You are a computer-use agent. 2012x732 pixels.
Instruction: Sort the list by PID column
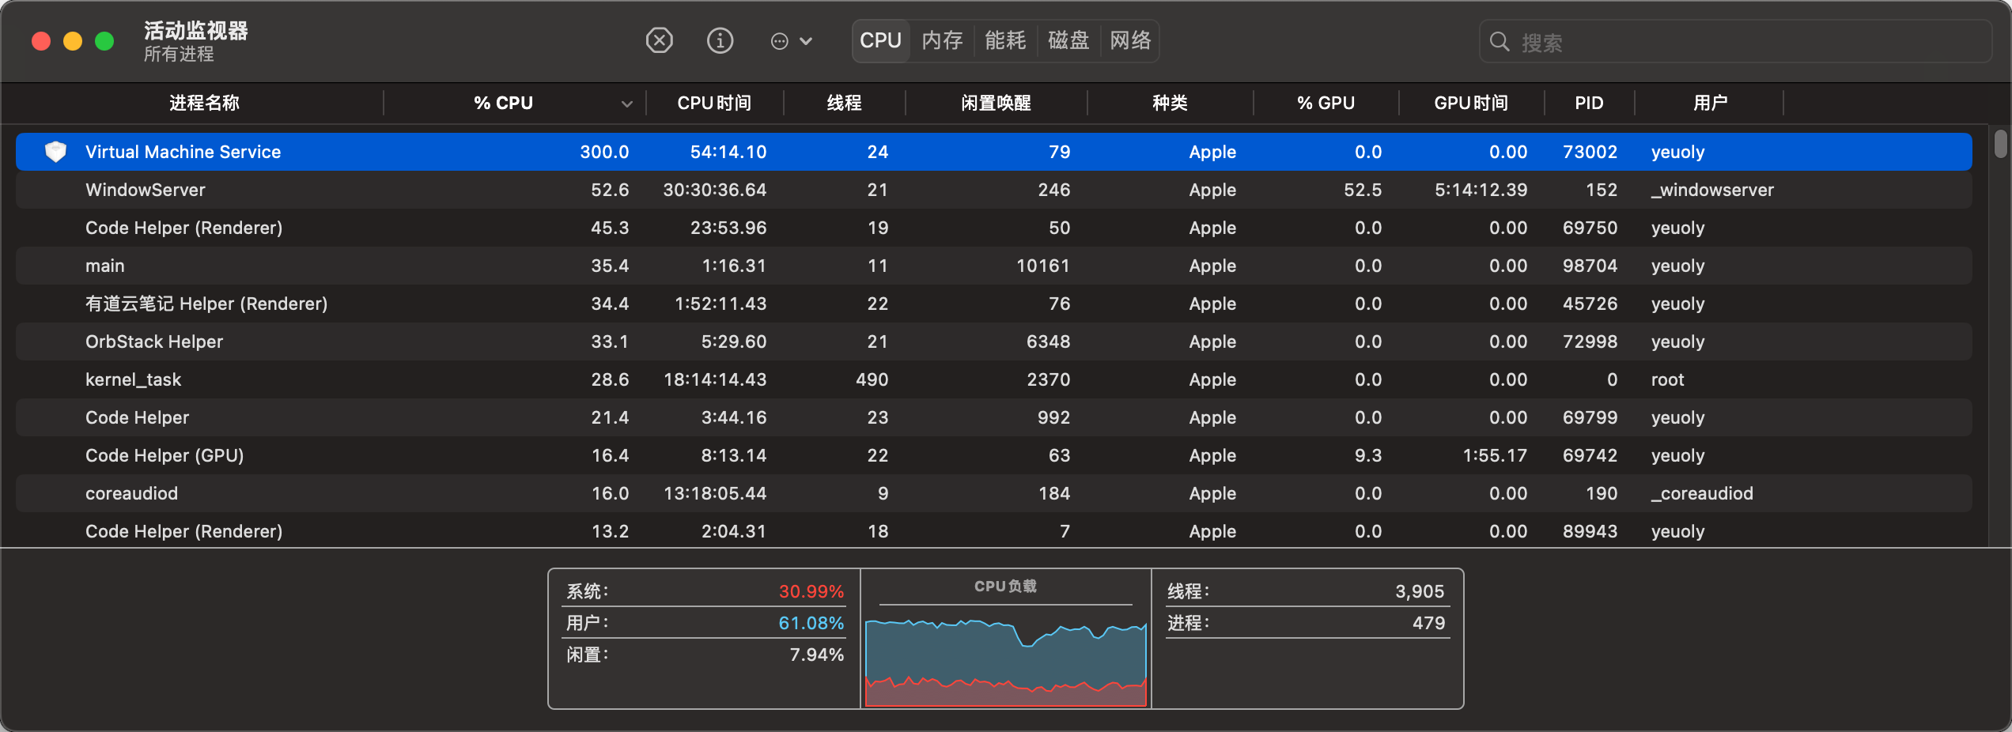click(x=1588, y=103)
